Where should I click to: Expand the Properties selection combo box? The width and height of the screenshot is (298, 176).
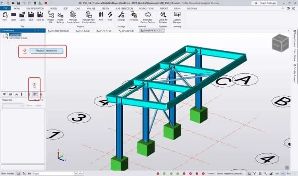pyautogui.click(x=23, y=105)
